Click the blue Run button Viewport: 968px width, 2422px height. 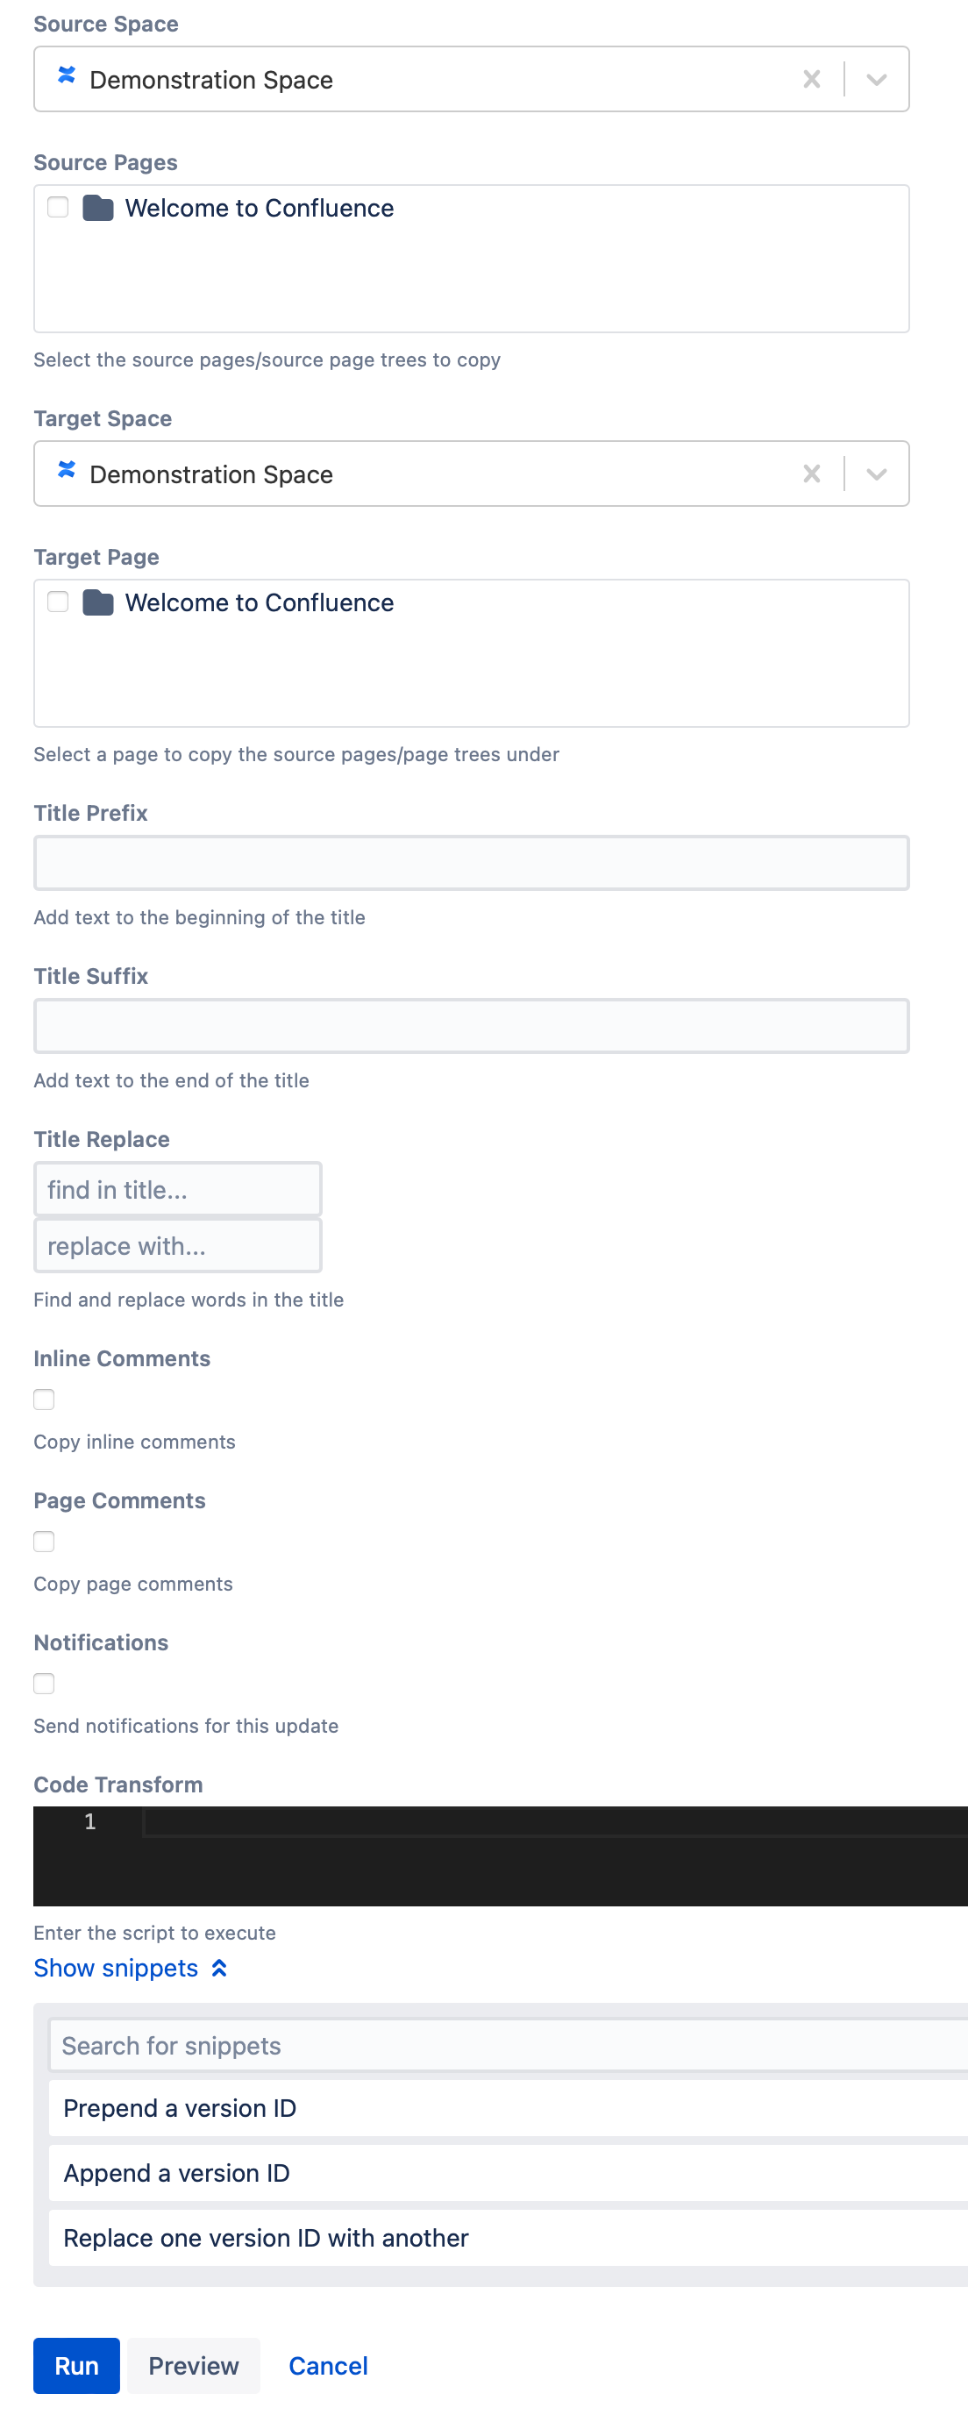[x=76, y=2366]
